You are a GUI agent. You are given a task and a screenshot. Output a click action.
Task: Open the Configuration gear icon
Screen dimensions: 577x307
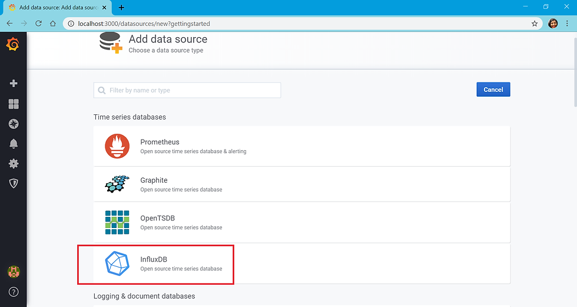pos(14,163)
